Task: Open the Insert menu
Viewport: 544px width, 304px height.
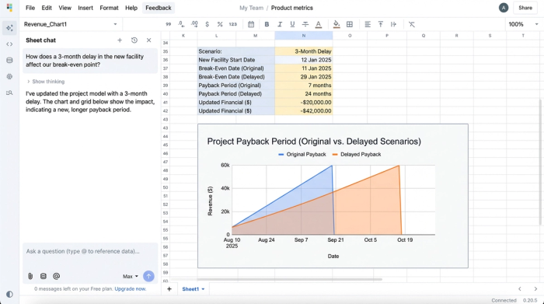Action: click(85, 8)
